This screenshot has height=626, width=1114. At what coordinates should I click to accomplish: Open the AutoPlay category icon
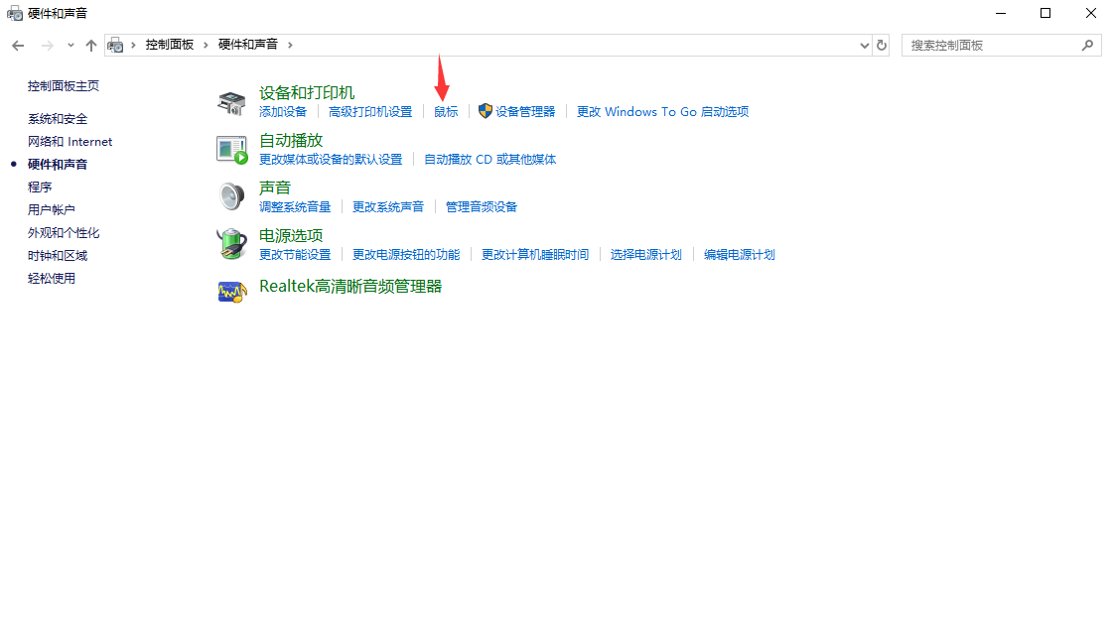click(x=231, y=150)
